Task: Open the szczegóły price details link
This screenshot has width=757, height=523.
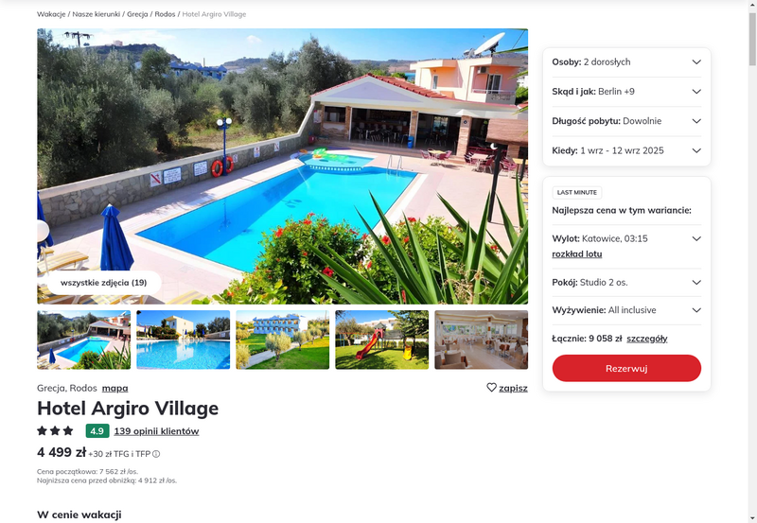Action: (x=647, y=339)
